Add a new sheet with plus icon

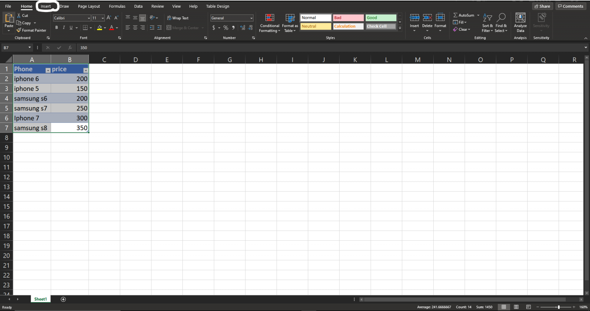[x=63, y=299]
